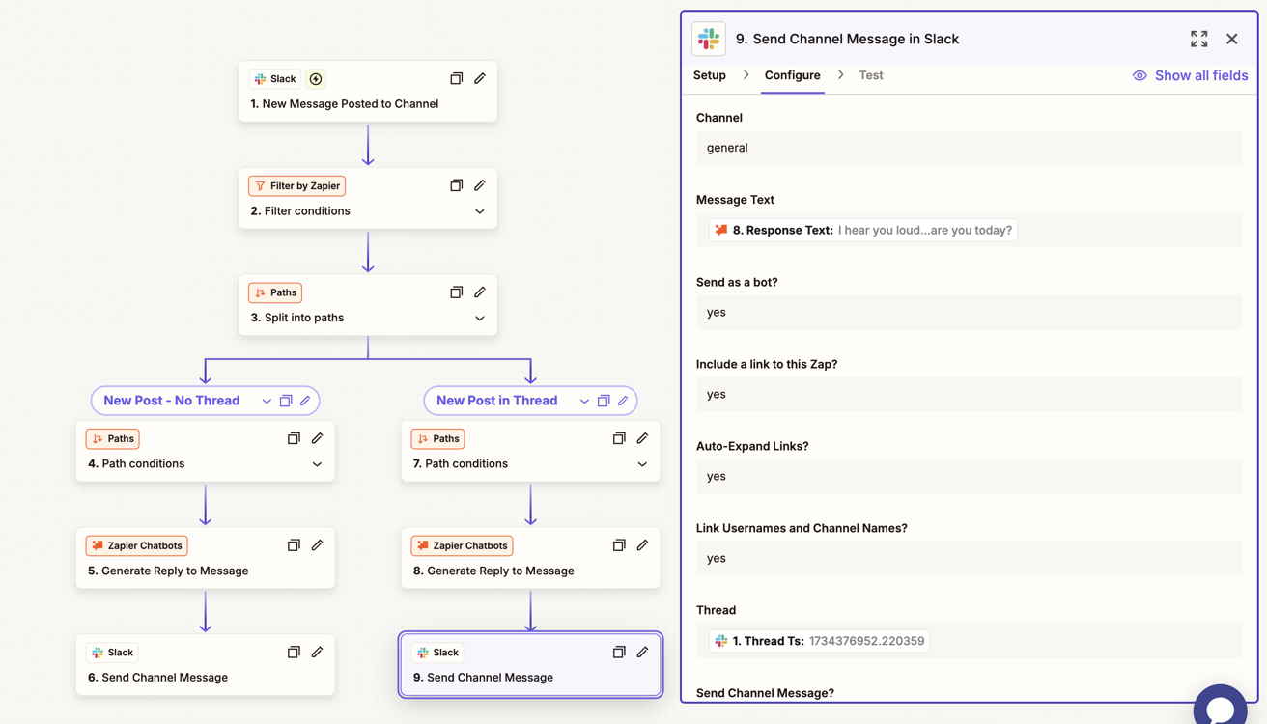Rename the New Post in Thread path

tap(623, 401)
